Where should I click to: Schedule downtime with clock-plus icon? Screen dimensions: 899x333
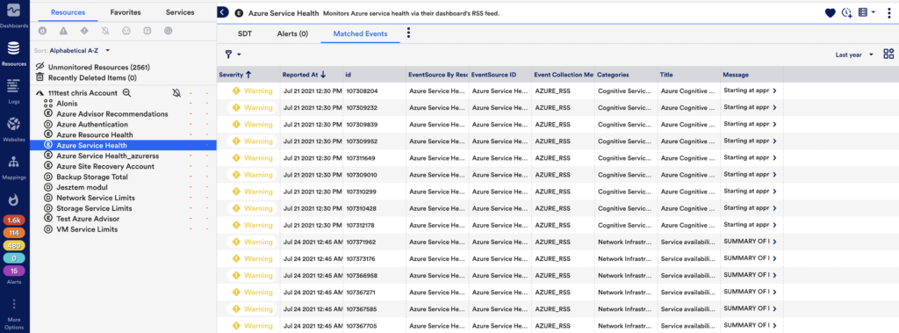click(x=846, y=12)
